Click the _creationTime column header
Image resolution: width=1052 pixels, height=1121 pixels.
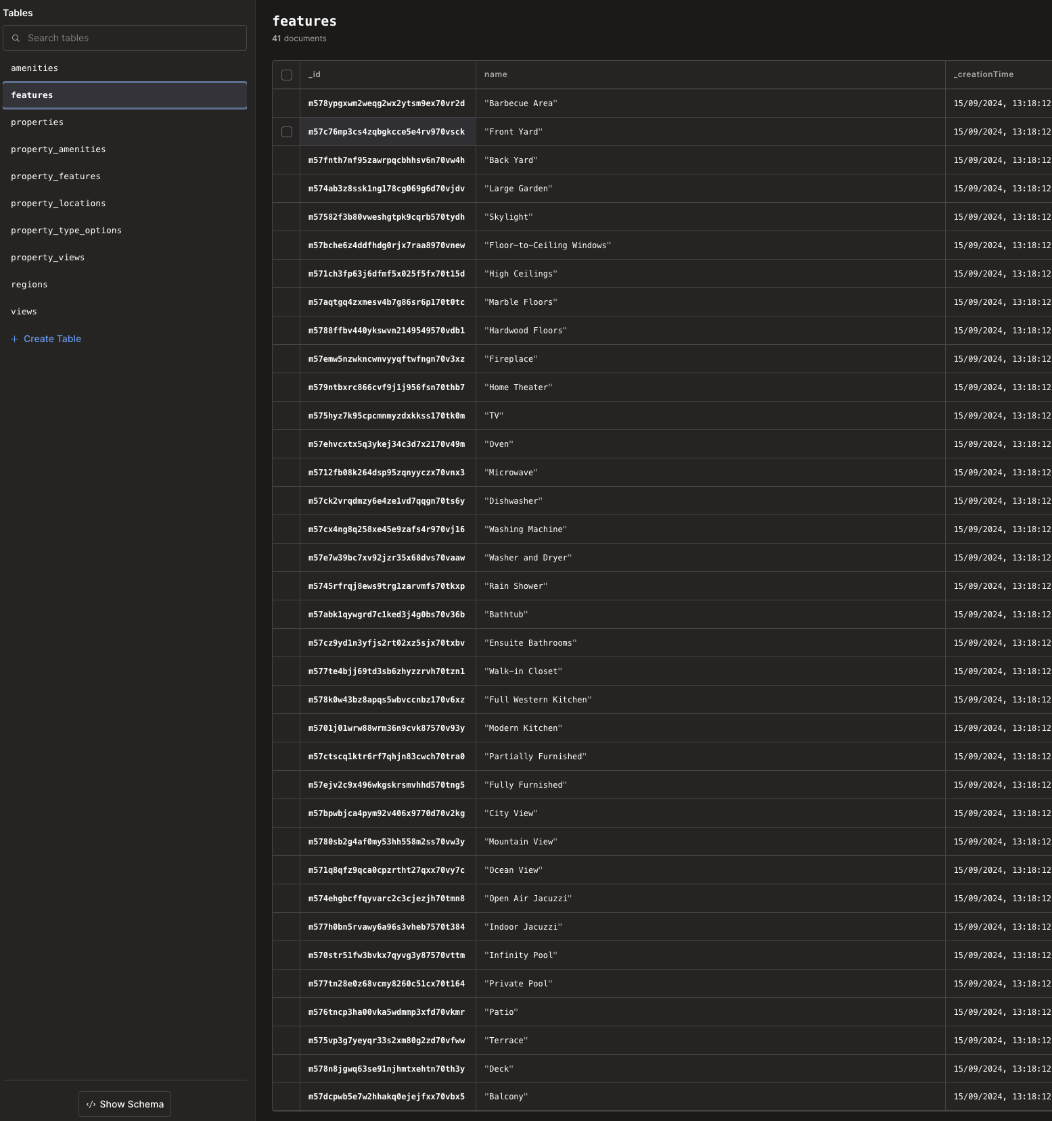999,74
